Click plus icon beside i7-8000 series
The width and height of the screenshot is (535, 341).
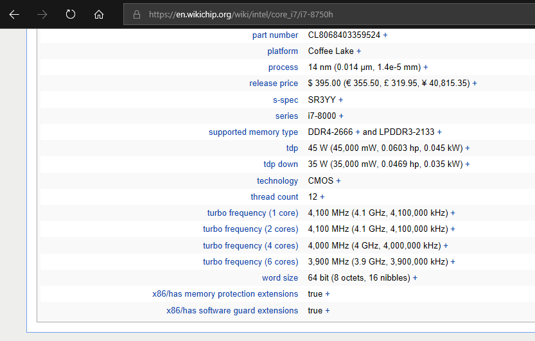coord(342,116)
